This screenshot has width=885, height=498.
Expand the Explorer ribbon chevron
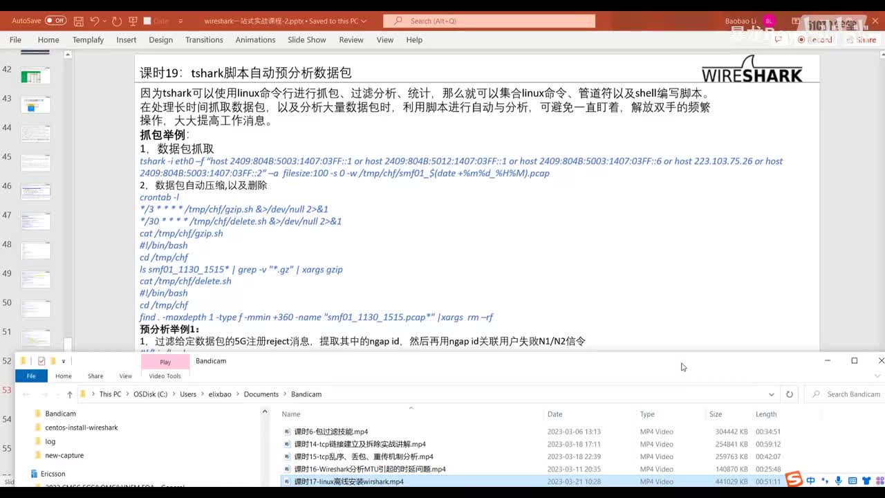(x=878, y=376)
